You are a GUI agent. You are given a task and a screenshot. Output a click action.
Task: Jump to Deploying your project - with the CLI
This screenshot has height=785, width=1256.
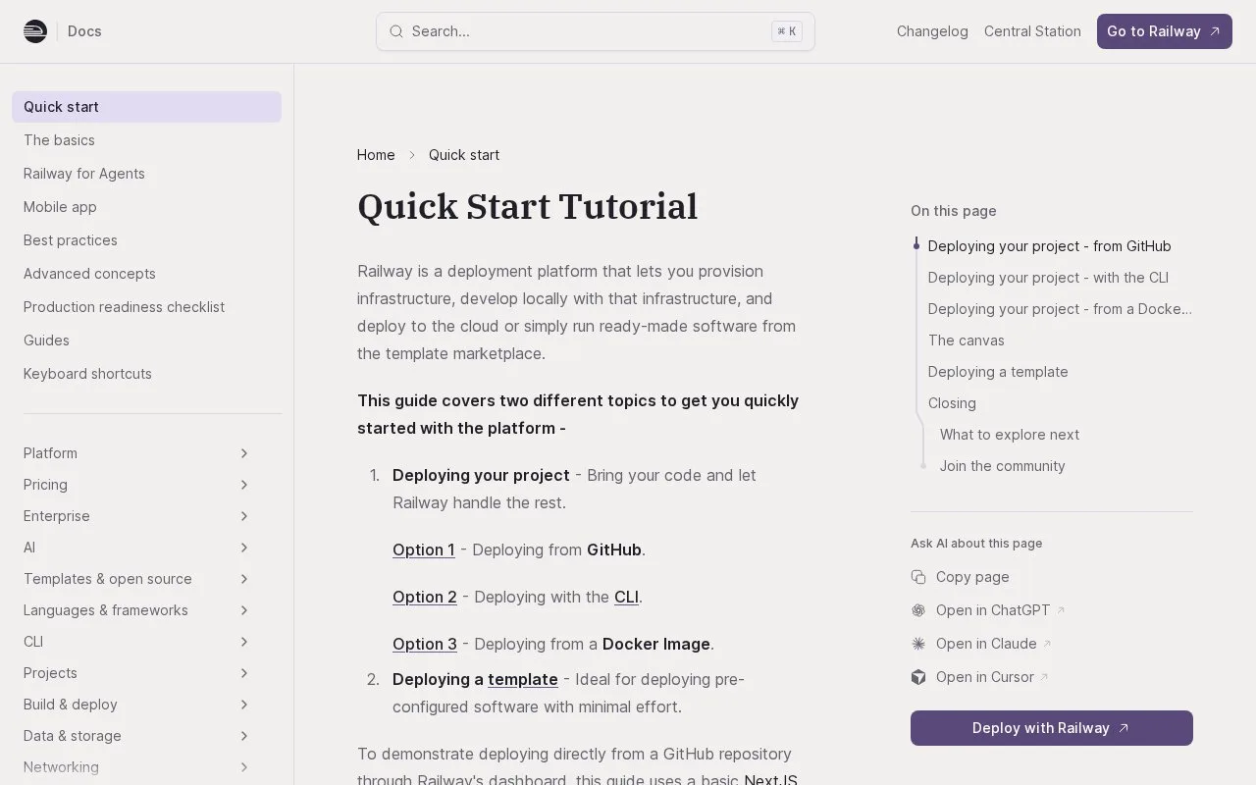pyautogui.click(x=1048, y=278)
